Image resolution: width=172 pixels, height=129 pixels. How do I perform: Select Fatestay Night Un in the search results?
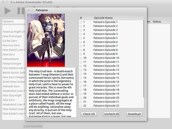[x=14, y=32]
